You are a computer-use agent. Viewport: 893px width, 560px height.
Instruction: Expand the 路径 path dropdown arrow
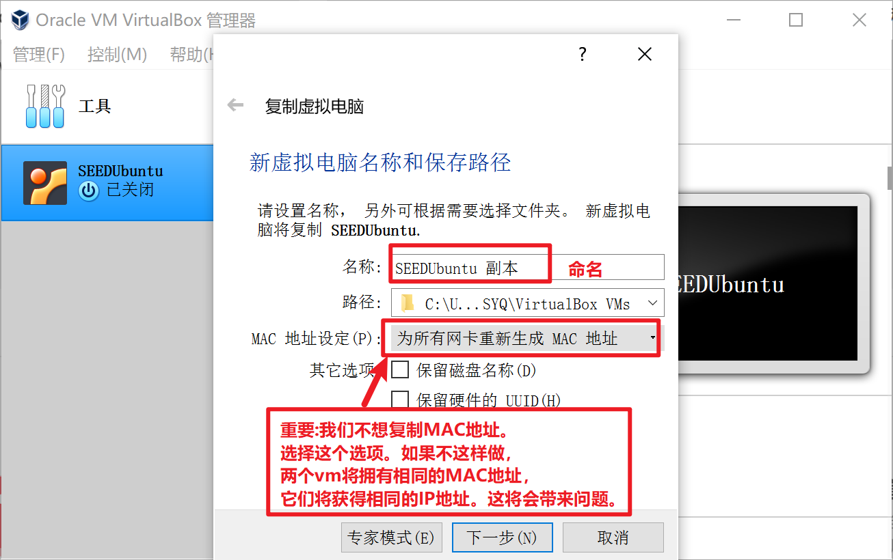[x=652, y=303]
